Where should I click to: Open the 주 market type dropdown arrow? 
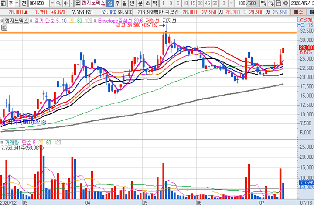tap(17, 3)
